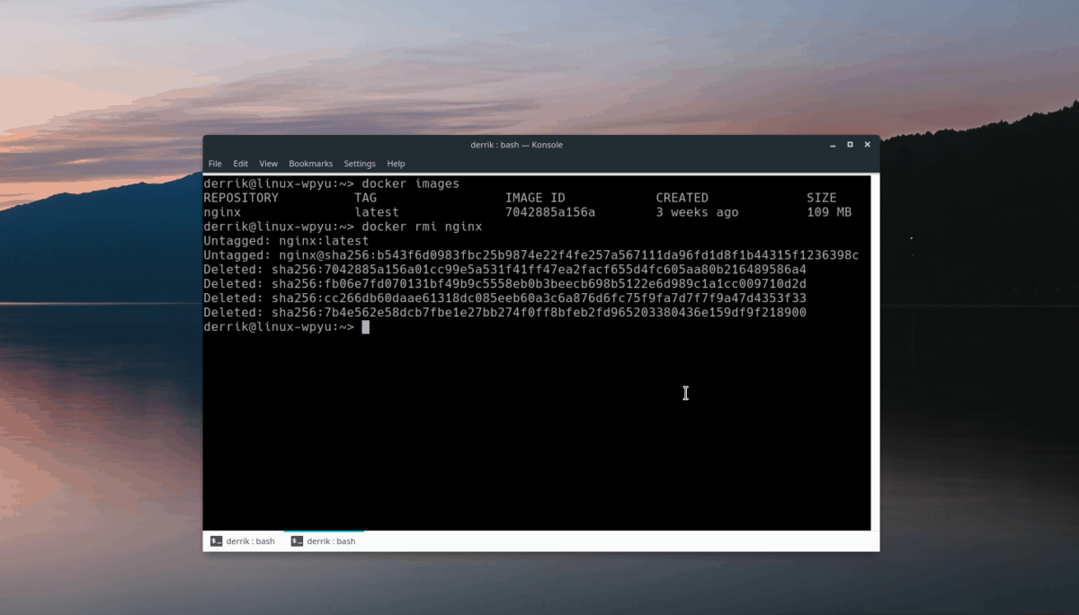Click the image ID 7042885a156a
Viewport: 1079px width, 615px height.
pos(550,212)
